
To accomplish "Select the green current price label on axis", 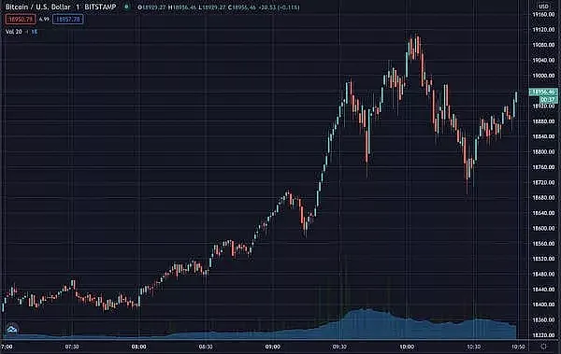I will click(x=543, y=92).
